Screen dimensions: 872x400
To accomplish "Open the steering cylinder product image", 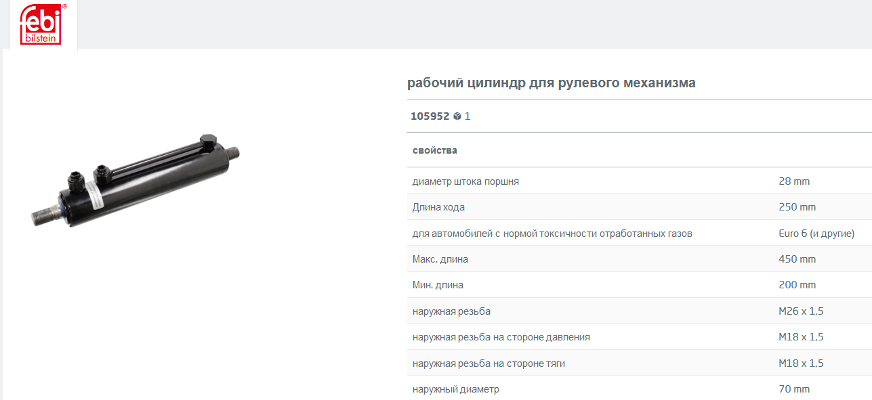I will point(136,181).
